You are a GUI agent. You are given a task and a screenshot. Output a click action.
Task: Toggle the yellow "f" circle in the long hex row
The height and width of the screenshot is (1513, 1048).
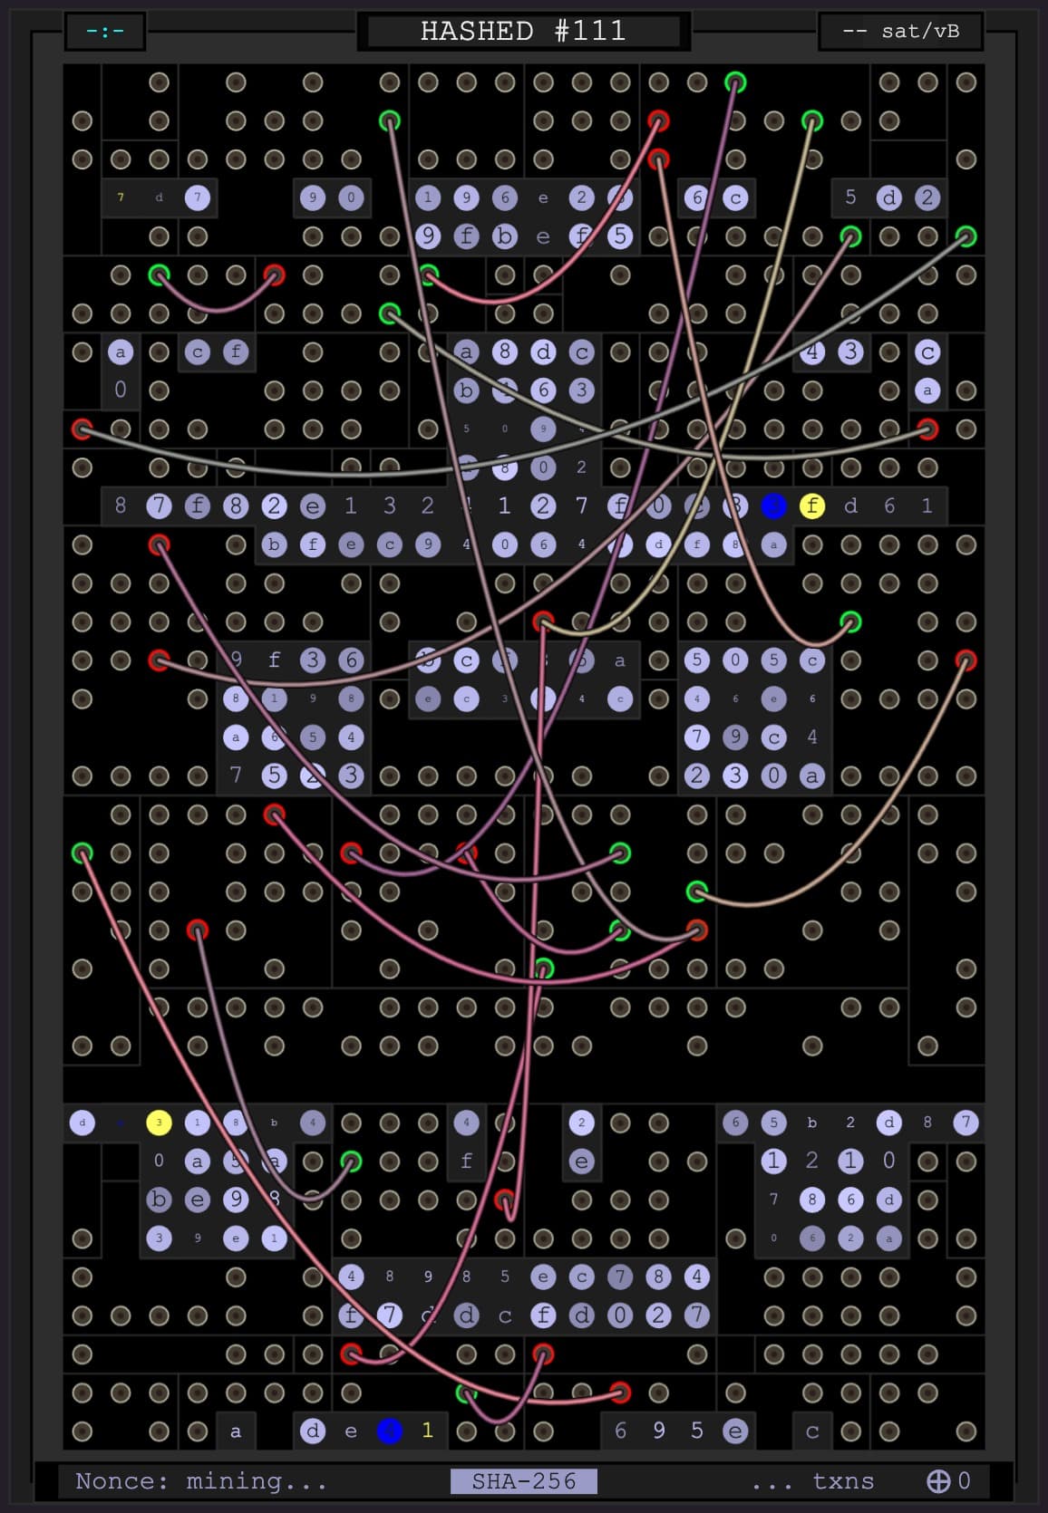(x=812, y=506)
